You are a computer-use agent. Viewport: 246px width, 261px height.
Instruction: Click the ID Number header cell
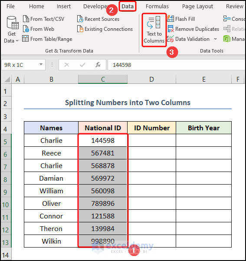pos(152,128)
